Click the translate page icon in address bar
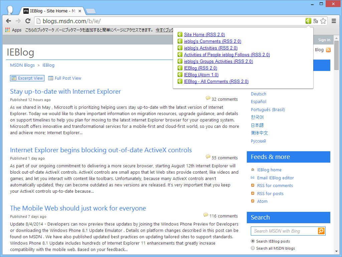The height and width of the screenshot is (257, 342). point(316,21)
